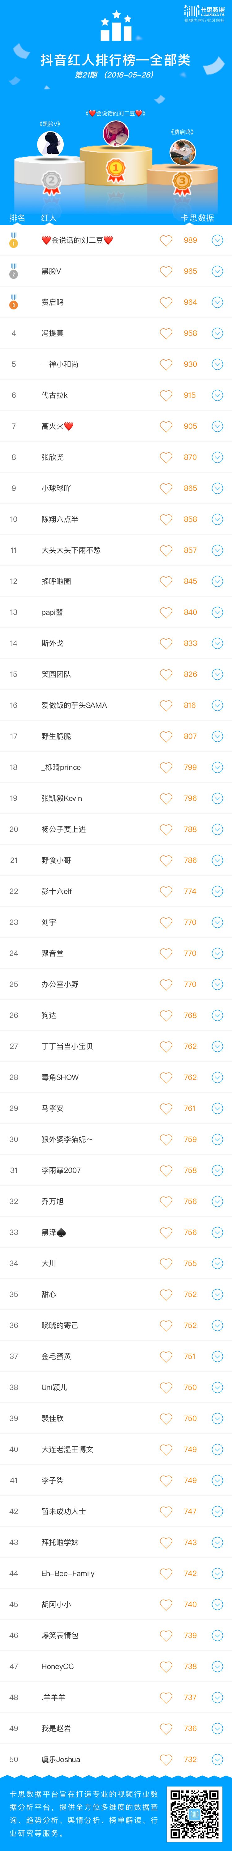Click the first-place avatar on the podium
The height and width of the screenshot is (1851, 232).
coord(116,134)
